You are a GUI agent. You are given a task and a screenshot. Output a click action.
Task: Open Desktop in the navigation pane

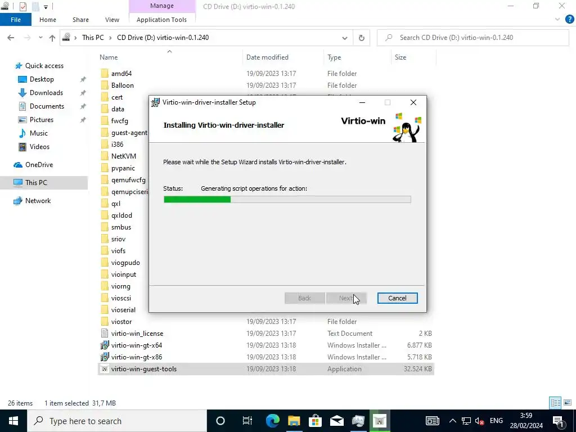point(42,79)
